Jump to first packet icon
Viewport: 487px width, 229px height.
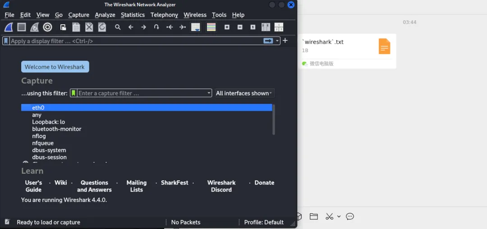click(170, 27)
